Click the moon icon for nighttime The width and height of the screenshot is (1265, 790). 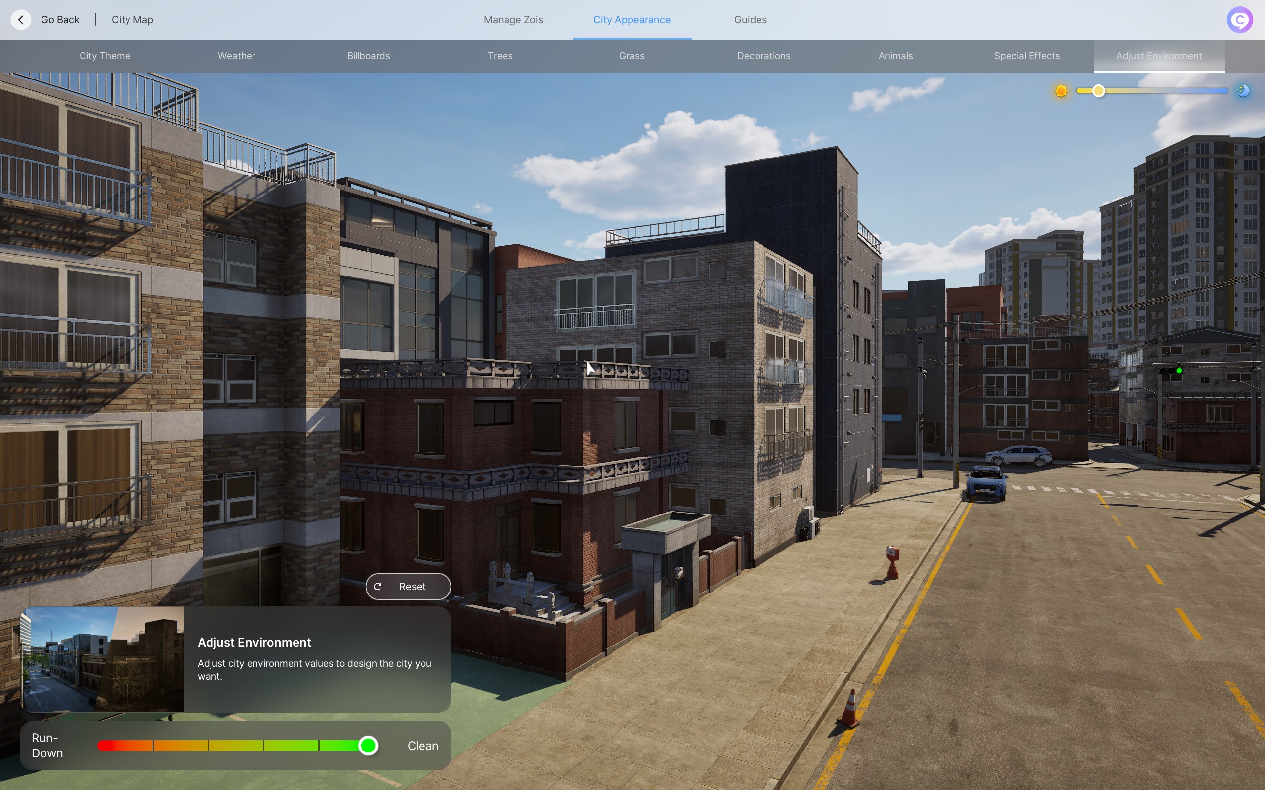point(1243,91)
